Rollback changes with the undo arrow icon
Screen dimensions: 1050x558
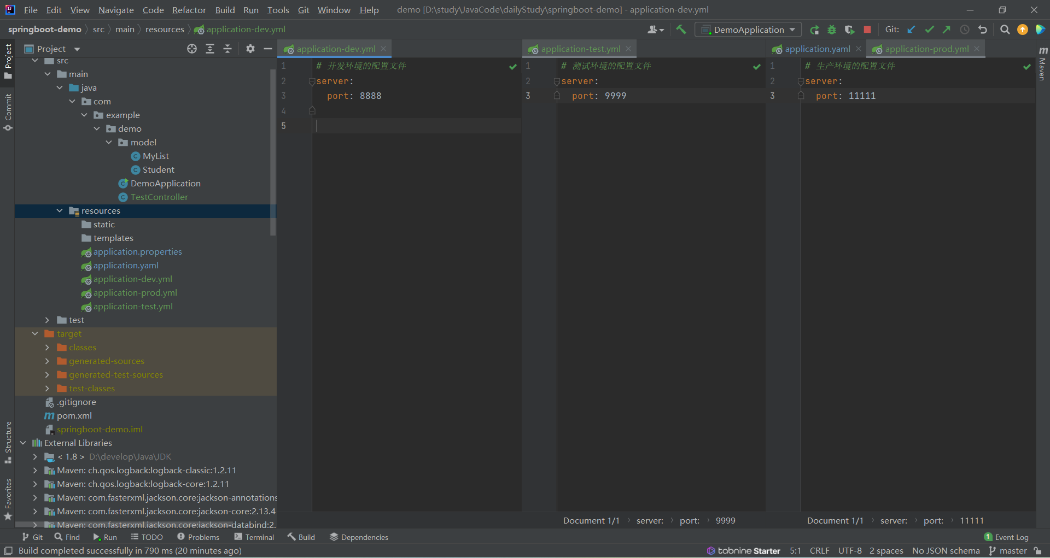(x=983, y=30)
